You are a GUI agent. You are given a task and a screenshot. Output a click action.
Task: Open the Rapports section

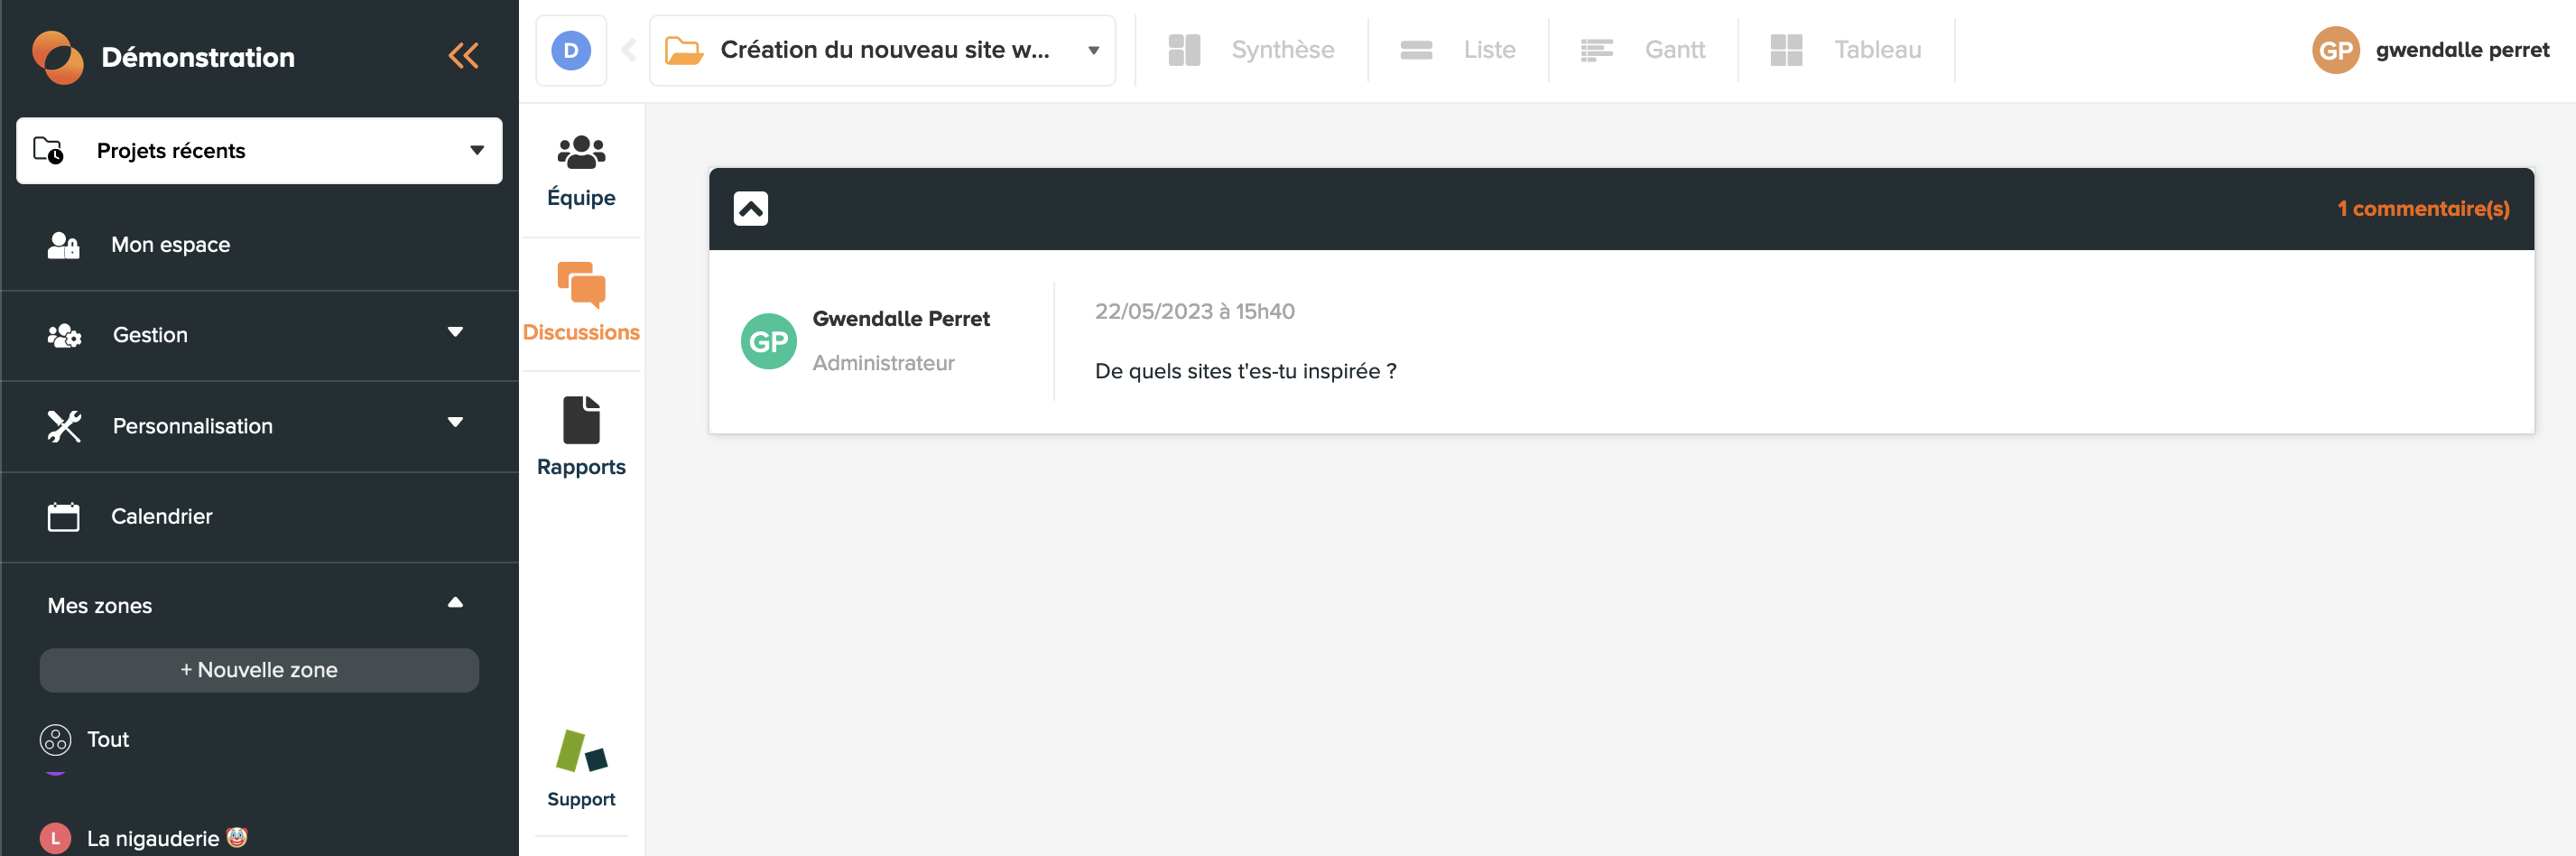[581, 437]
